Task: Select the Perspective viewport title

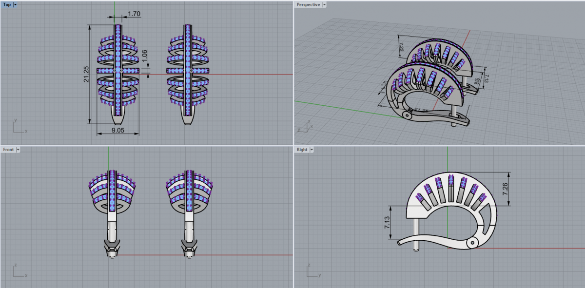Action: tap(308, 4)
